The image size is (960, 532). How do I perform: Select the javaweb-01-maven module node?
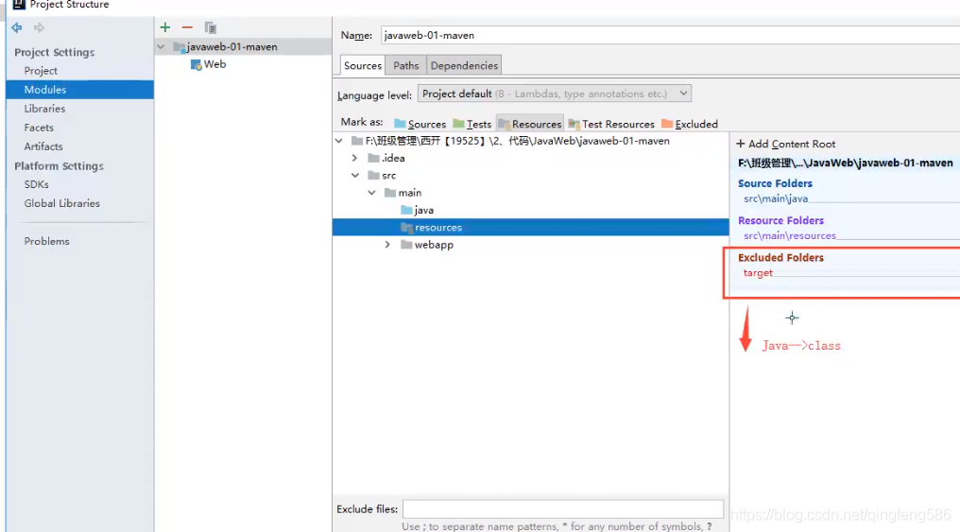tap(243, 46)
